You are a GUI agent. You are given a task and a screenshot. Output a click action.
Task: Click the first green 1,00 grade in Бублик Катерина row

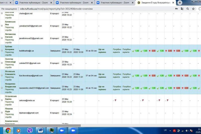pos(137,51)
